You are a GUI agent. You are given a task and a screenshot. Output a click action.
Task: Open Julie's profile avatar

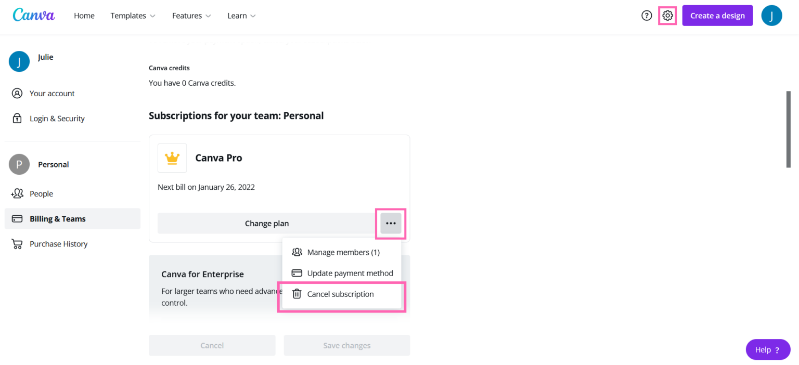(x=771, y=16)
